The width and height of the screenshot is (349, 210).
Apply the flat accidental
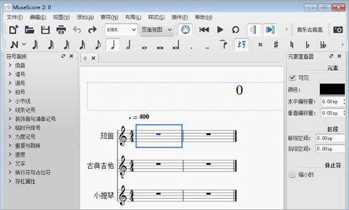307,45
